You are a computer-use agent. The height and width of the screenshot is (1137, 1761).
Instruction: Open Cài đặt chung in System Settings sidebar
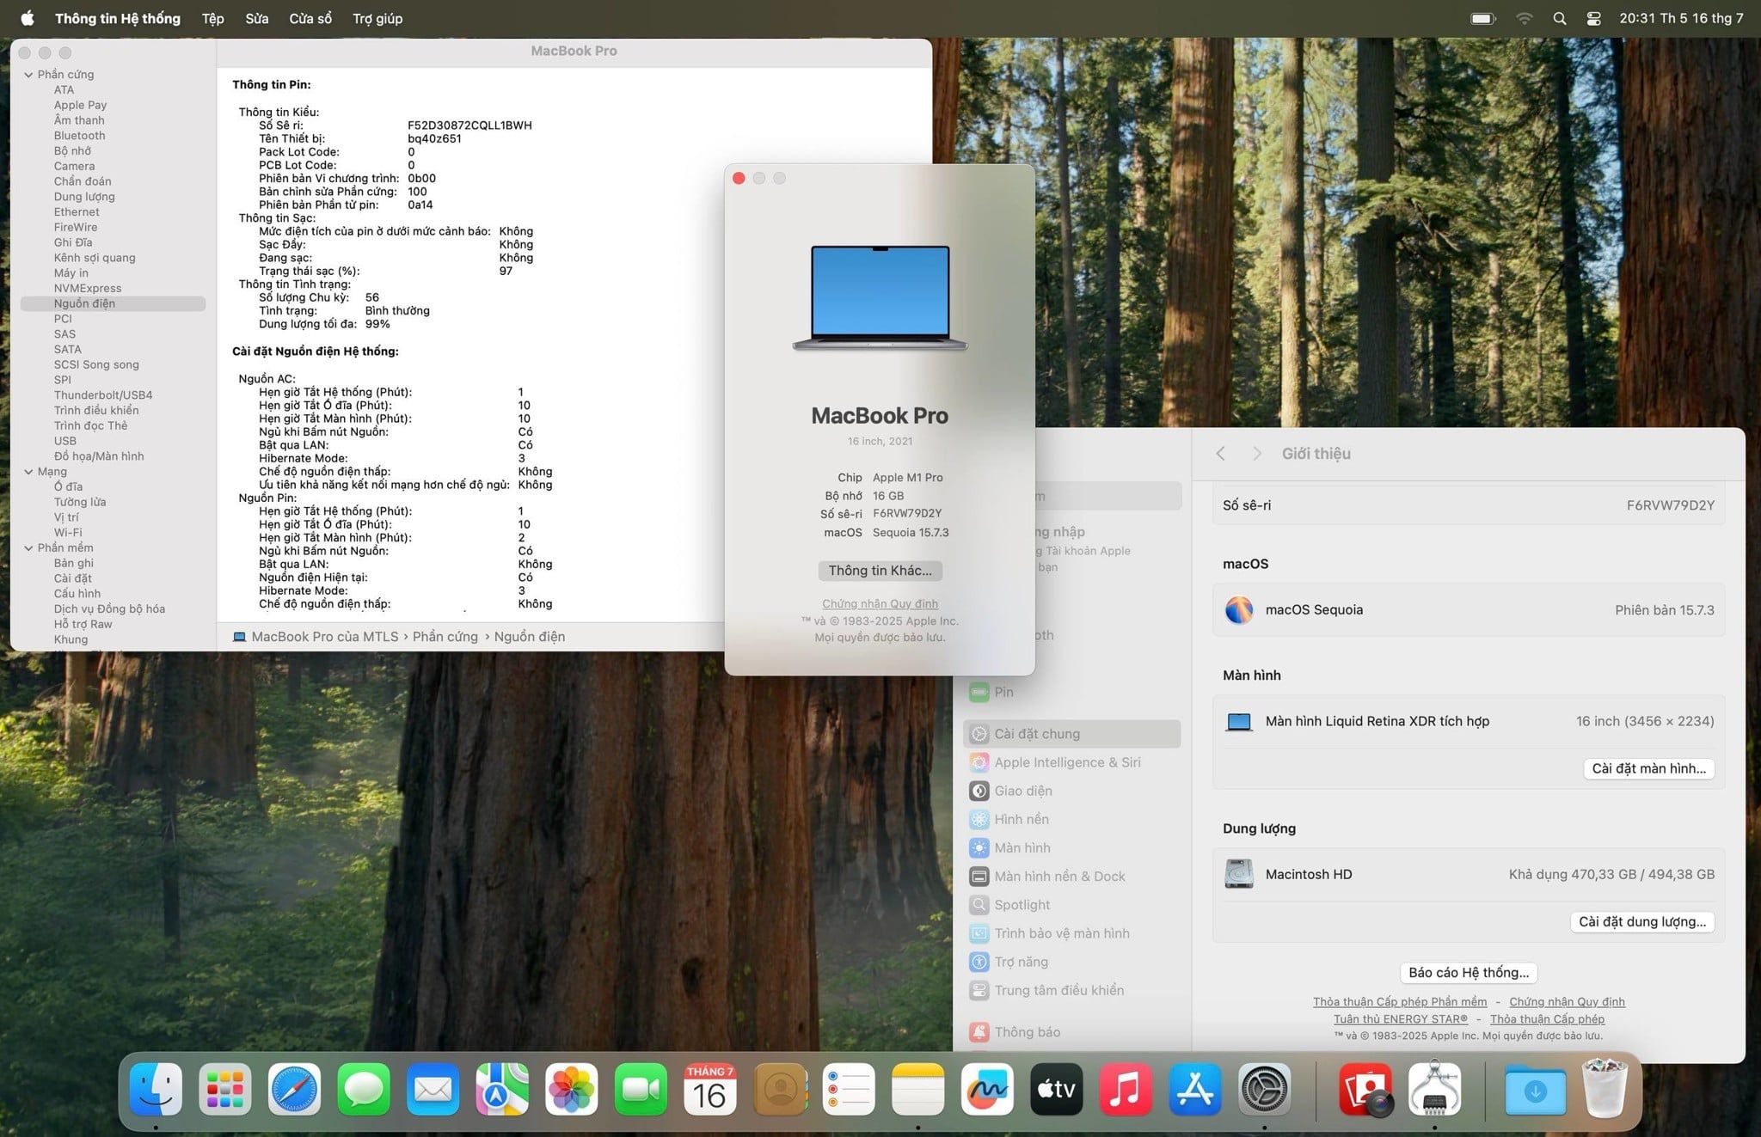pyautogui.click(x=1072, y=734)
